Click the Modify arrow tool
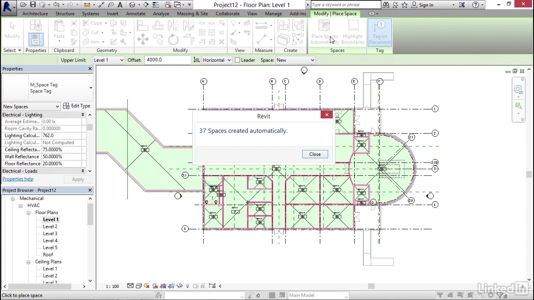534x300 pixels. [13, 30]
